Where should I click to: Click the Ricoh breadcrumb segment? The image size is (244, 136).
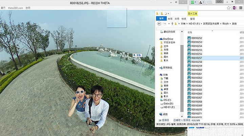225,24
